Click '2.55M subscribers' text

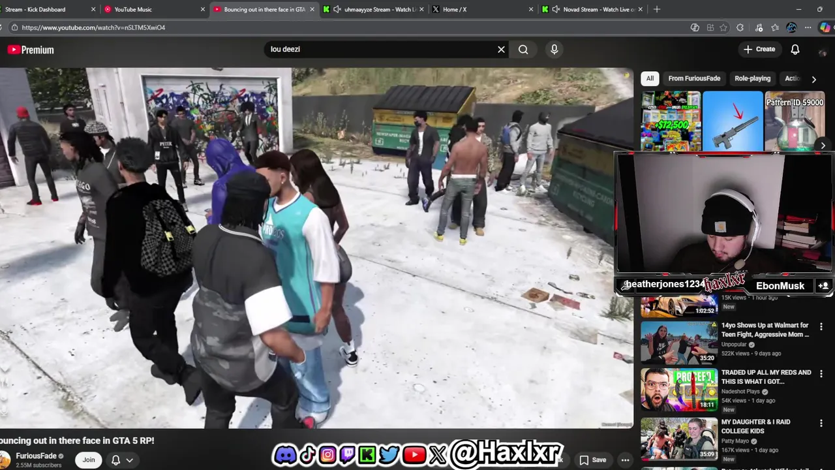coord(38,465)
